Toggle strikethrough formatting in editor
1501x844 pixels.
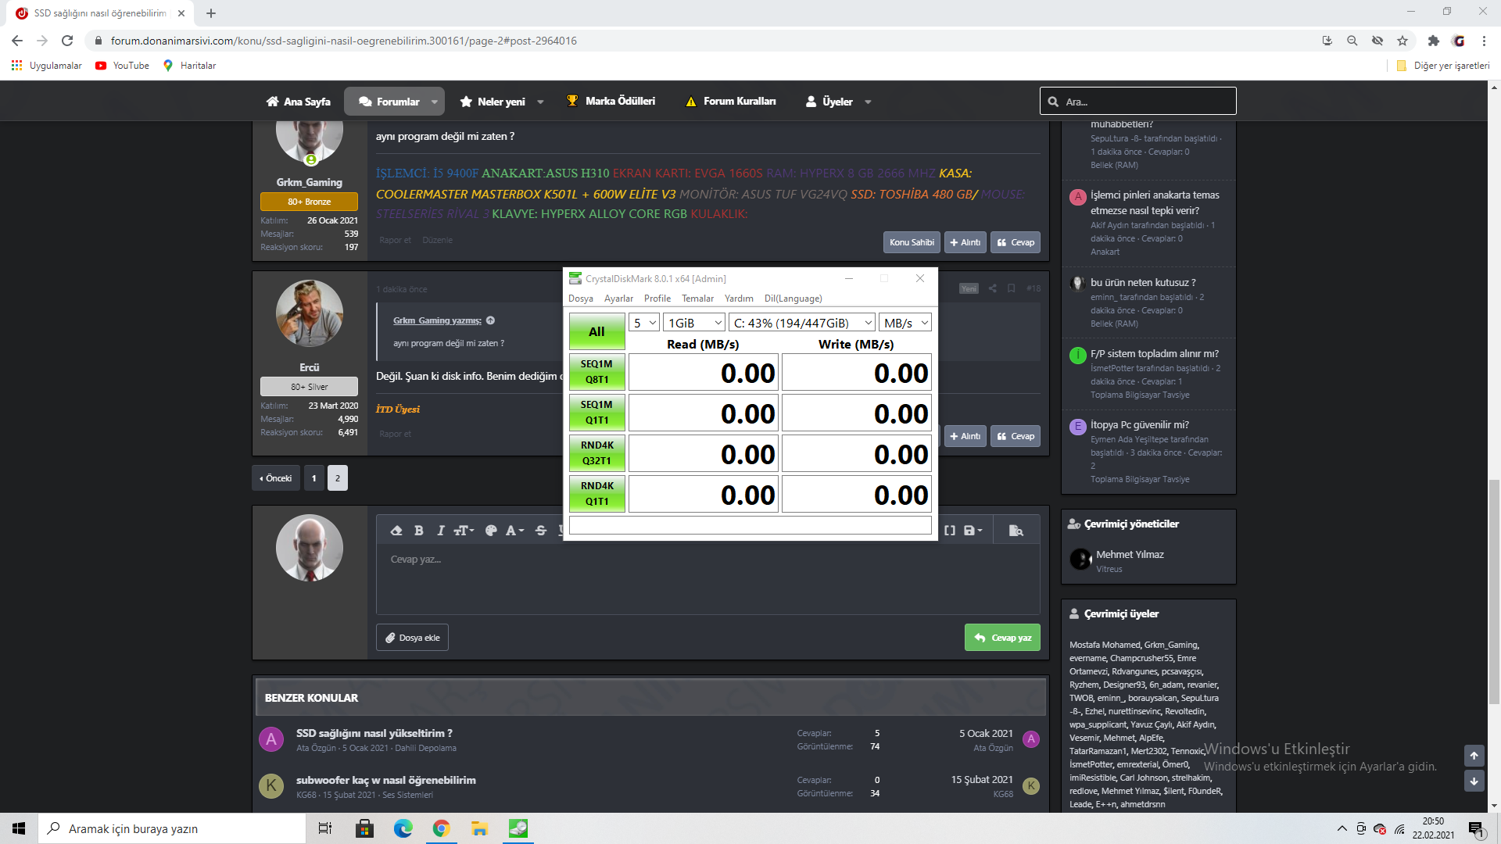[x=541, y=531]
